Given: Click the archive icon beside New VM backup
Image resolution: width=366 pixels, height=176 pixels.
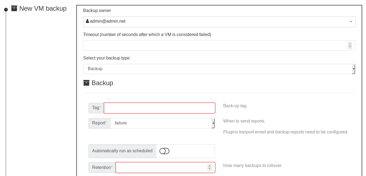Looking at the screenshot, I should click(14, 8).
